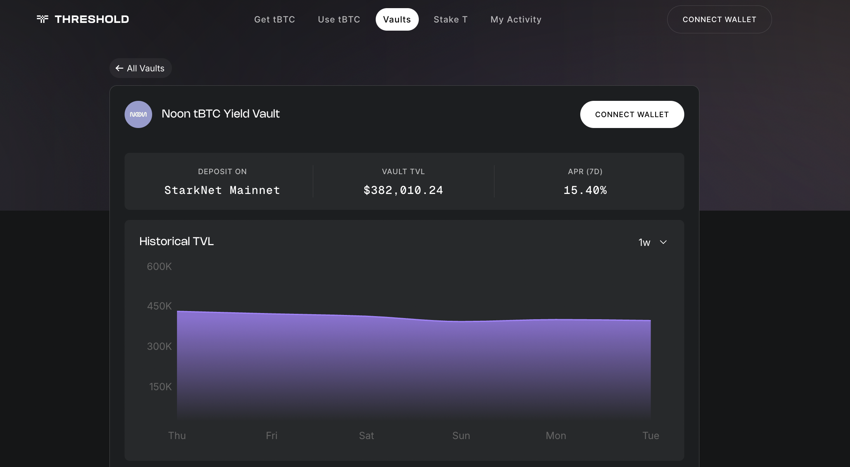Click the StarkNet Mainnet deposit label
This screenshot has width=850, height=467.
coord(222,190)
